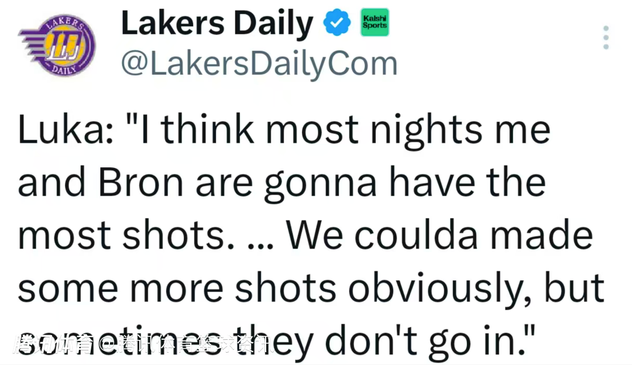Viewport: 632px width, 365px height.
Task: Visit the @LakersDailyCom handle link
Action: click(259, 64)
